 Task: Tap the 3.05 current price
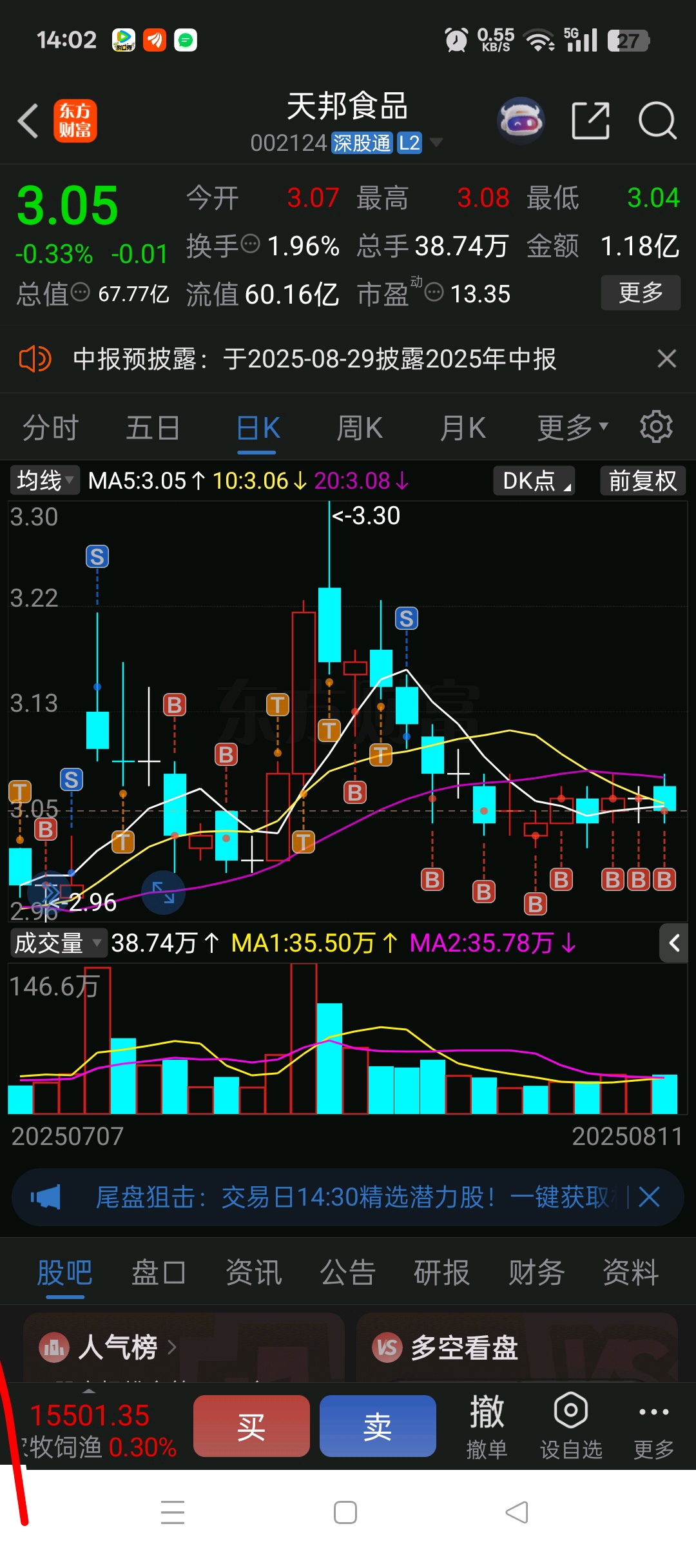pos(68,206)
